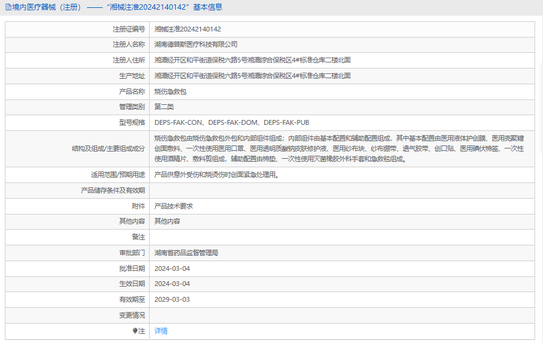The height and width of the screenshot is (343, 543).
Task: Click the registration number value 湘械注准20242140142
Action: pos(187,29)
